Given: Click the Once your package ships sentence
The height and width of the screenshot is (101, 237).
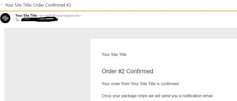Looking at the screenshot, I should click(x=158, y=96).
